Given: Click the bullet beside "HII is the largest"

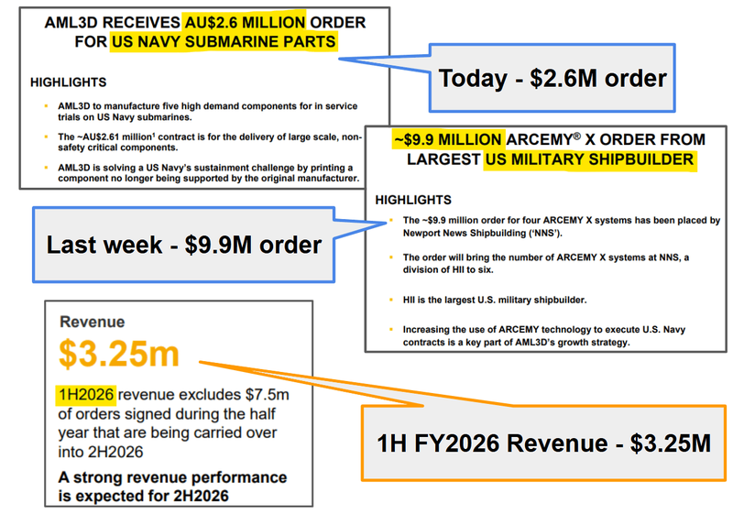Looking at the screenshot, I should click(391, 300).
